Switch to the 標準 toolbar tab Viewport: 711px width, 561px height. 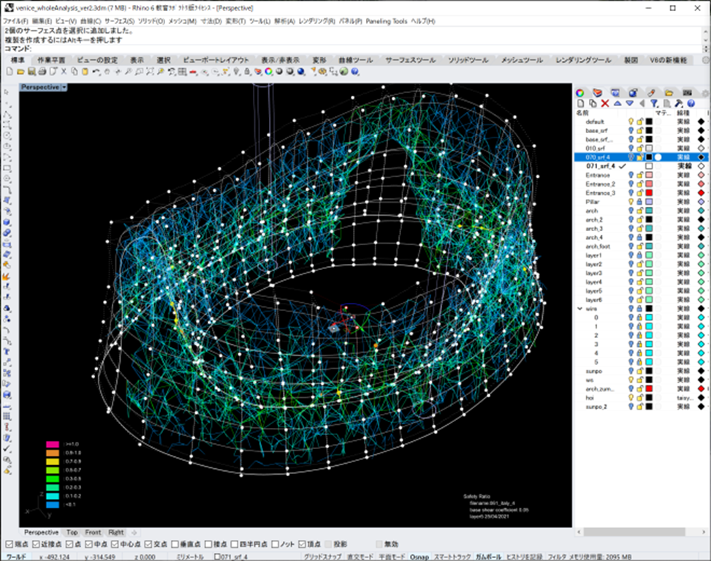[x=18, y=60]
